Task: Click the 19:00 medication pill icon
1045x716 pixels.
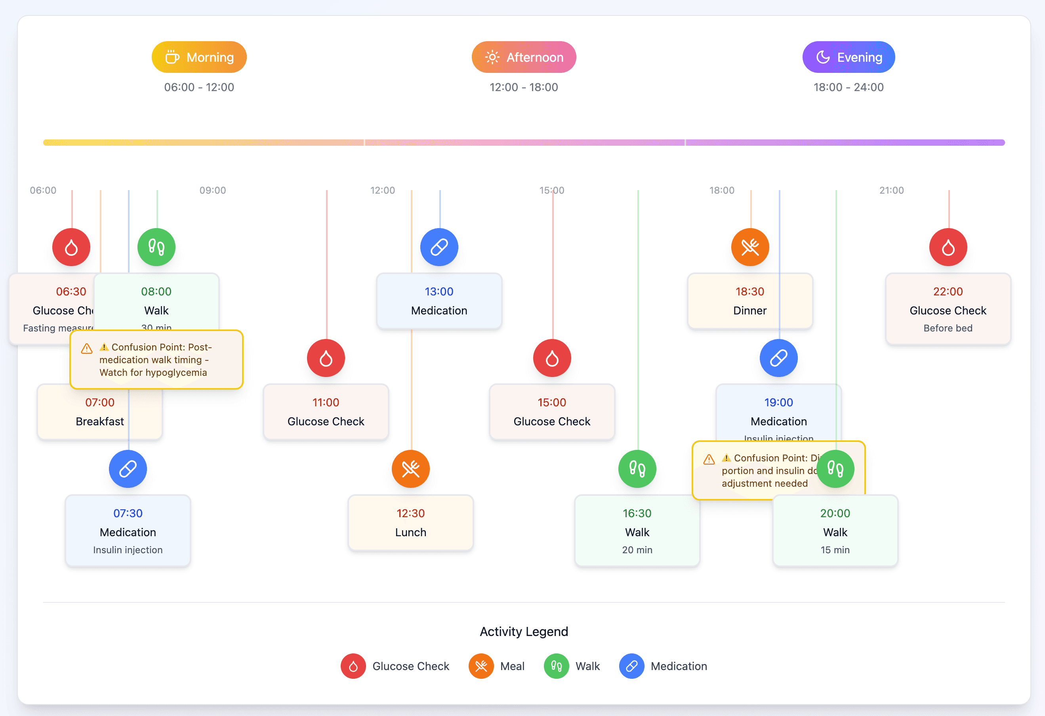Action: [778, 358]
